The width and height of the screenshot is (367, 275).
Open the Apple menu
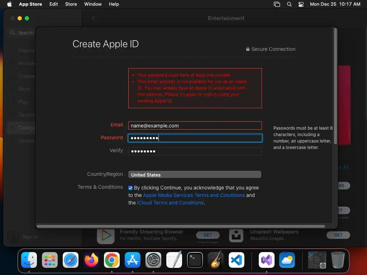9,4
